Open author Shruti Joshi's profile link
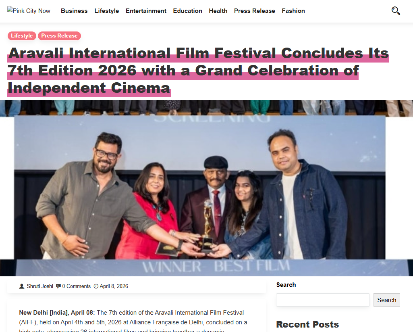The image size is (413, 332). point(40,286)
